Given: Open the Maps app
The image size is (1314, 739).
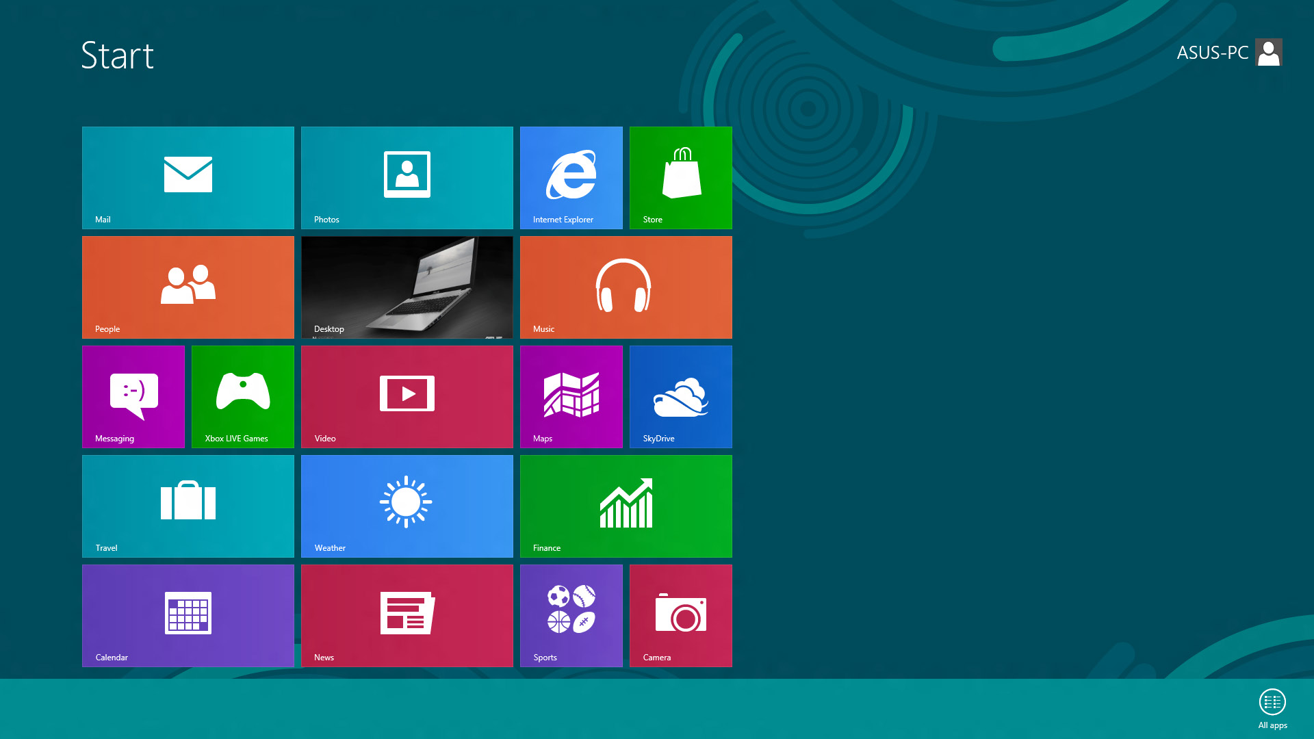Looking at the screenshot, I should [571, 397].
